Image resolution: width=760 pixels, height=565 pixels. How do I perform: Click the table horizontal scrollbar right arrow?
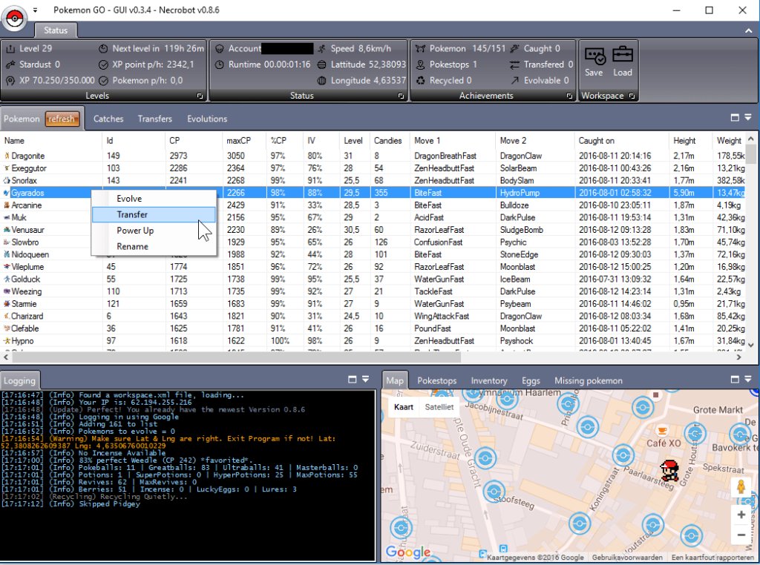(x=738, y=357)
